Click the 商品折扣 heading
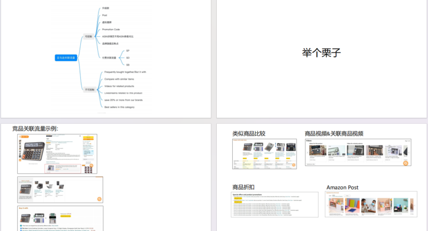This screenshot has height=231, width=428. pos(243,187)
